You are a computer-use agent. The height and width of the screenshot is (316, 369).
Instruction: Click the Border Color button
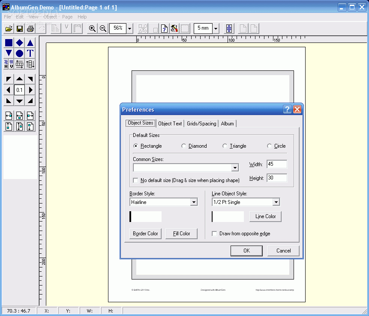click(145, 234)
